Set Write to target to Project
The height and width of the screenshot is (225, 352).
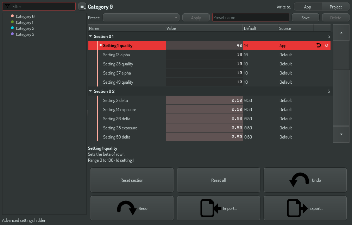335,7
